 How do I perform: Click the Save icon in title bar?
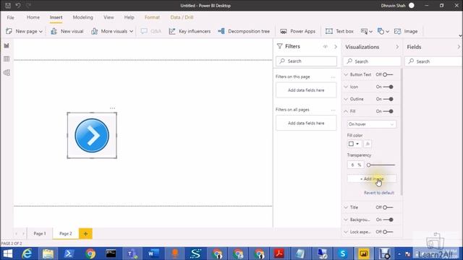[8, 5]
